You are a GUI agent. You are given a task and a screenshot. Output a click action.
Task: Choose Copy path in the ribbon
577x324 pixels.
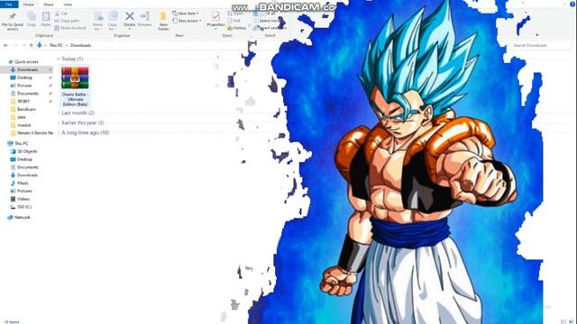pyautogui.click(x=67, y=21)
